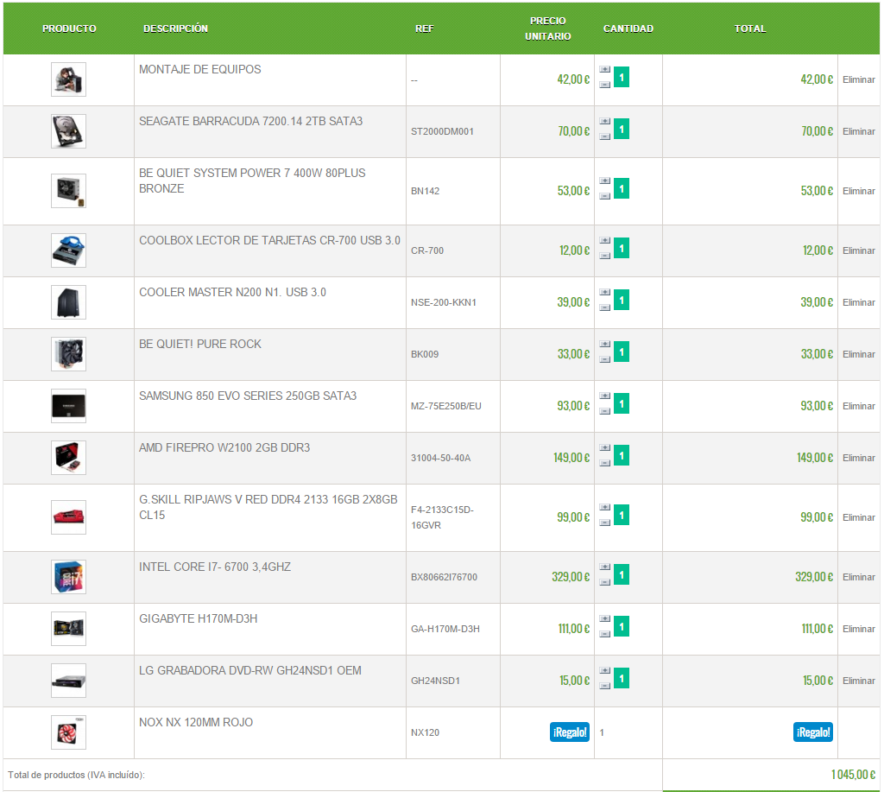Select reference text ST2000DM001
The width and height of the screenshot is (884, 792).
coord(442,131)
